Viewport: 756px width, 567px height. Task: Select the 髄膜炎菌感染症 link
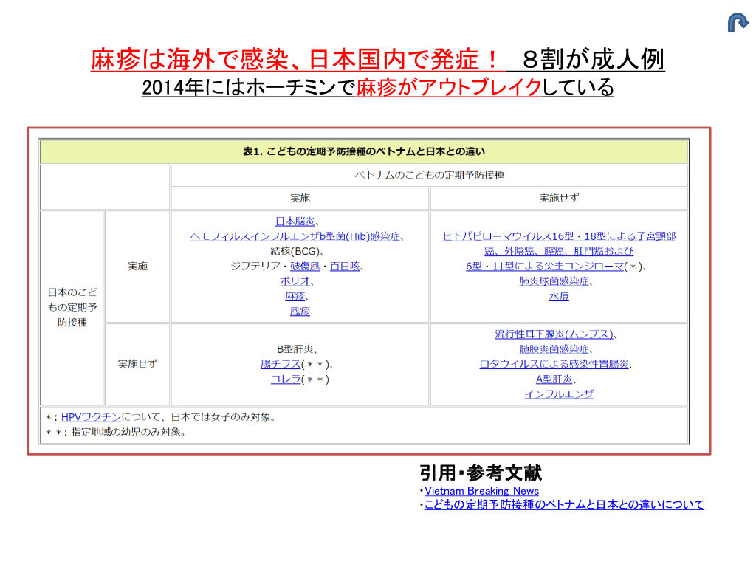554,349
